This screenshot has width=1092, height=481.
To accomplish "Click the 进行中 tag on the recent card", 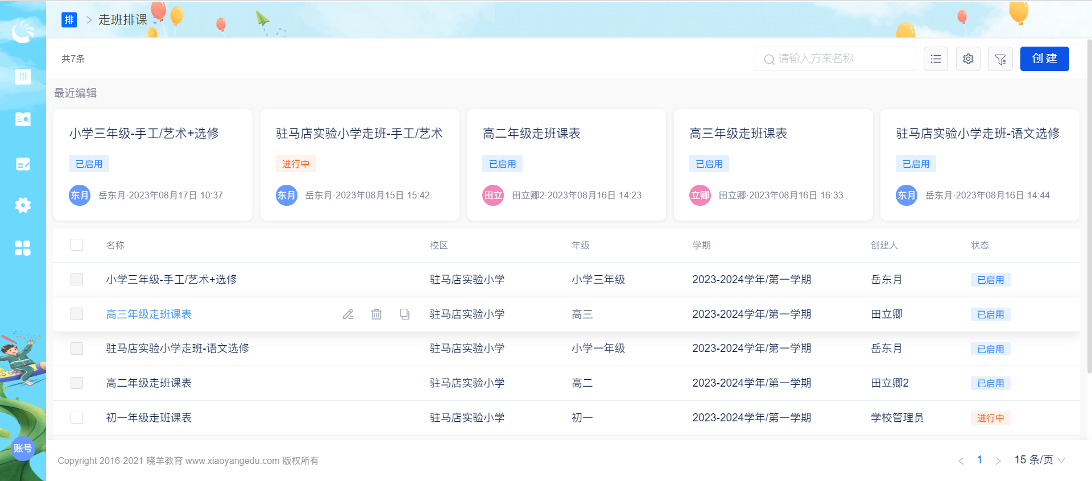I will point(296,164).
